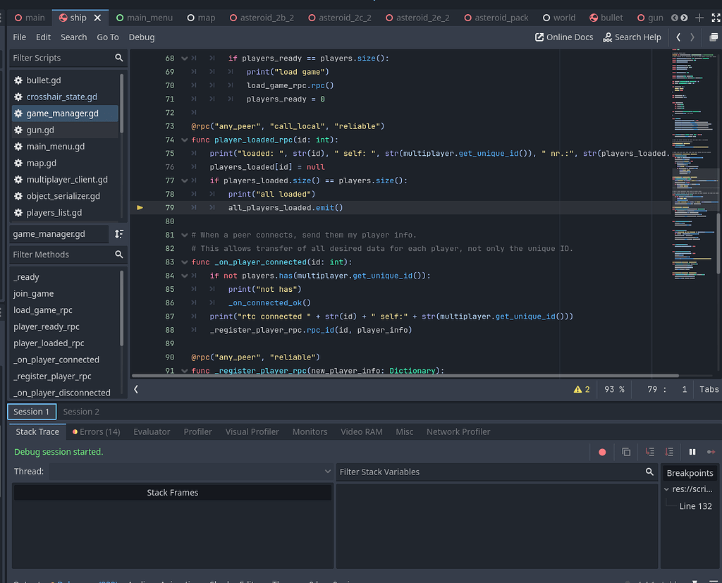722x583 pixels.
Task: Click the Continue execution icon
Action: (x=711, y=452)
